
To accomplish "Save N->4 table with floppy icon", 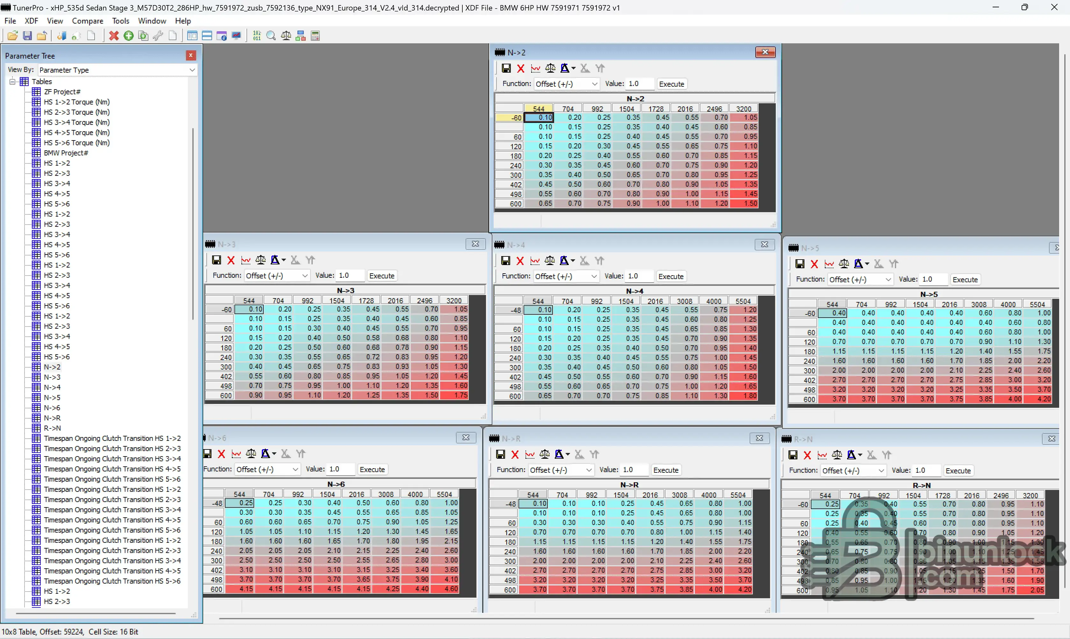I will pyautogui.click(x=506, y=261).
